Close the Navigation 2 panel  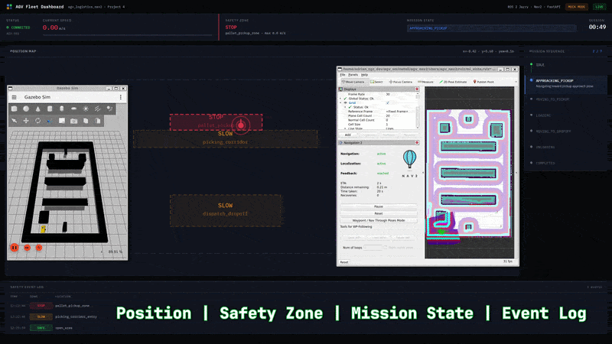417,143
